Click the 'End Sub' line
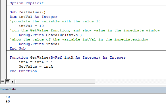The height and width of the screenshot is (109, 166). [x=18, y=48]
